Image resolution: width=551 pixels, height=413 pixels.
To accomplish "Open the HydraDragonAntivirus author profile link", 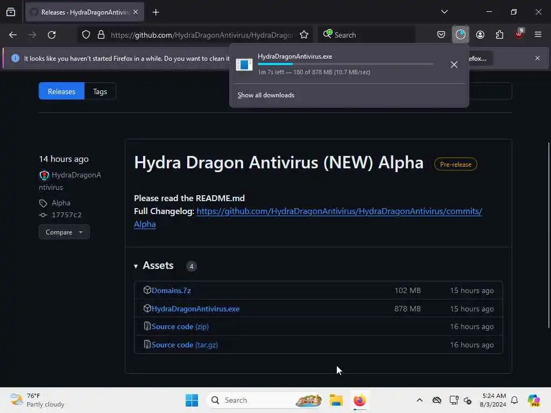I will (x=70, y=181).
